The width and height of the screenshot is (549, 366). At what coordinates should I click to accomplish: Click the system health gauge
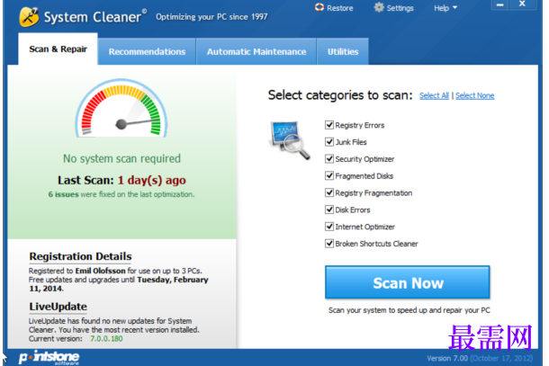pyautogui.click(x=121, y=109)
